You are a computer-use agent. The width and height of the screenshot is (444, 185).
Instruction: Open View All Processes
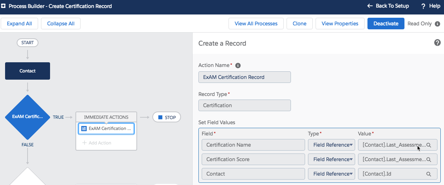coord(256,24)
